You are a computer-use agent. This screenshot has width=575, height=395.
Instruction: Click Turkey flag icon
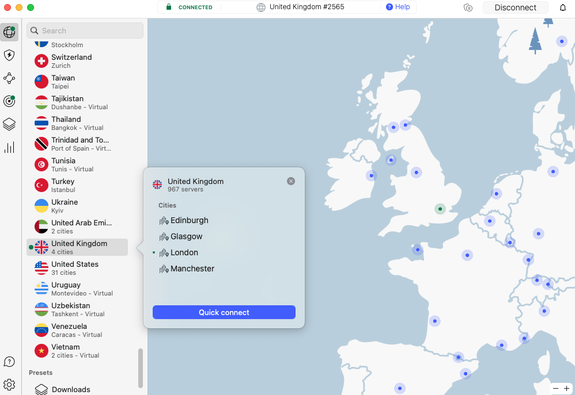[x=41, y=185]
